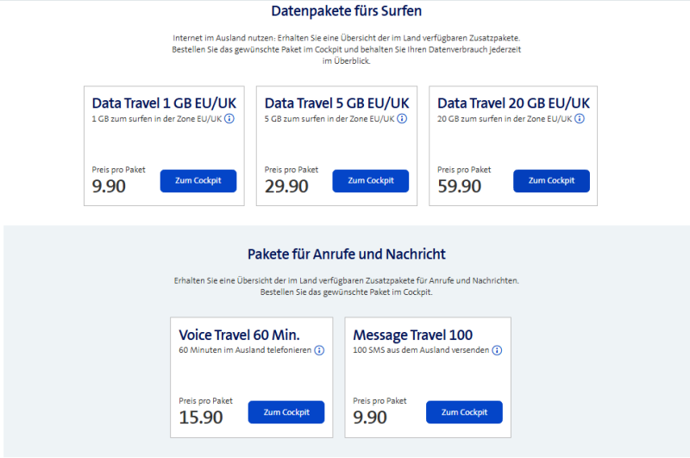The image size is (690, 458).
Task: Click info icon beside Voice Travel 60 Min. description
Action: [x=319, y=350]
